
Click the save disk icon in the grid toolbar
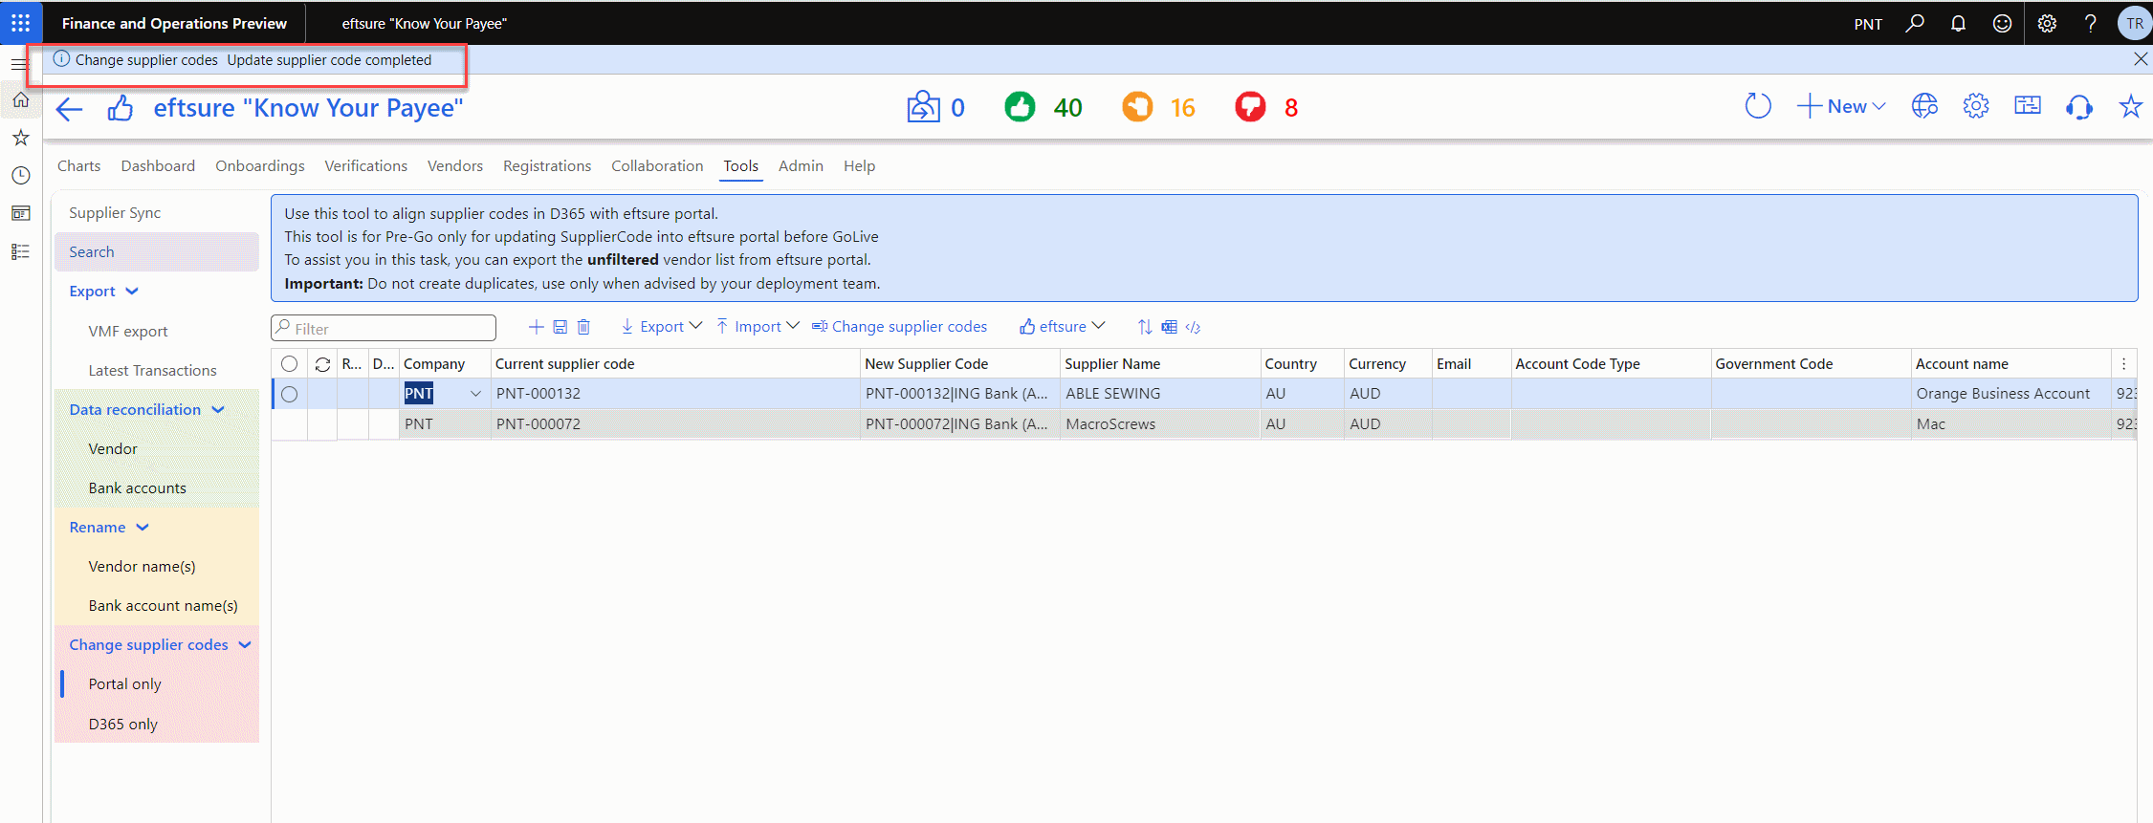(x=560, y=327)
